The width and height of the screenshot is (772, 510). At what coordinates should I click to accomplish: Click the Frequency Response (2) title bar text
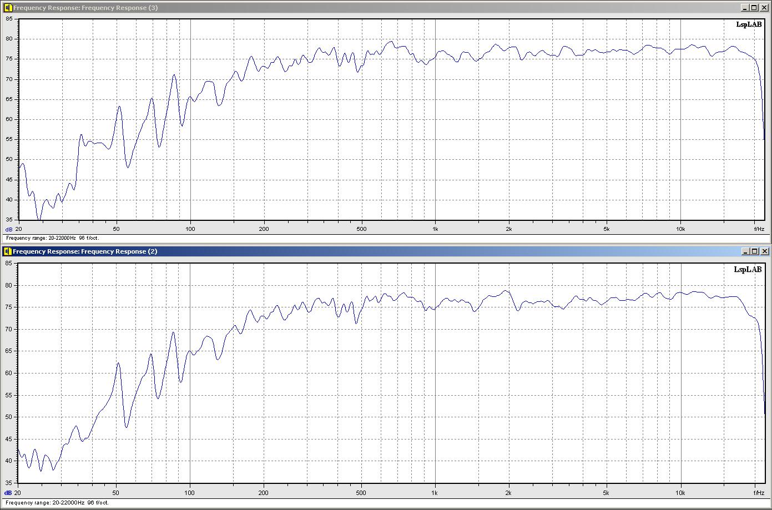coord(85,251)
